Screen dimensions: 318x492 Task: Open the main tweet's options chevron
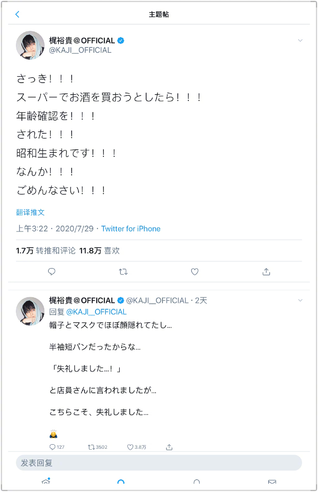coord(300,40)
